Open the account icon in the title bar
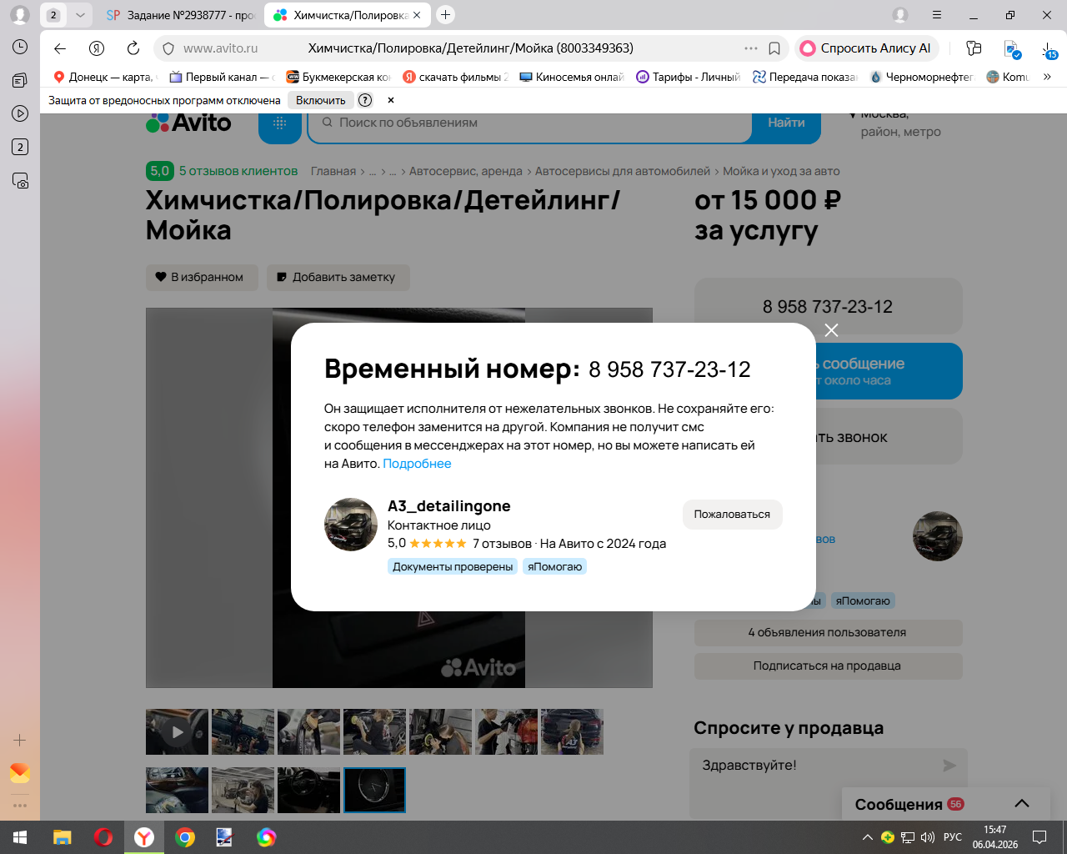Image resolution: width=1067 pixels, height=854 pixels. (900, 15)
